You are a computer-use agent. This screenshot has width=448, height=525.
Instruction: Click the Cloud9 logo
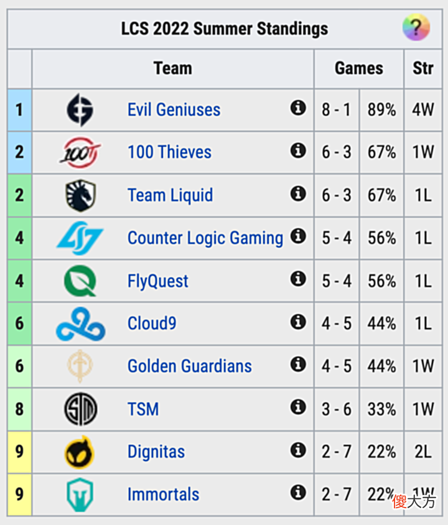coord(80,324)
